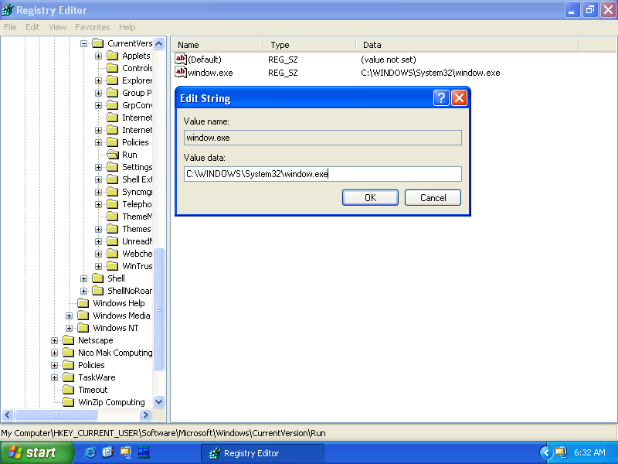Expand the Syncmgr key
Screen dimensions: 618x464
click(x=99, y=192)
